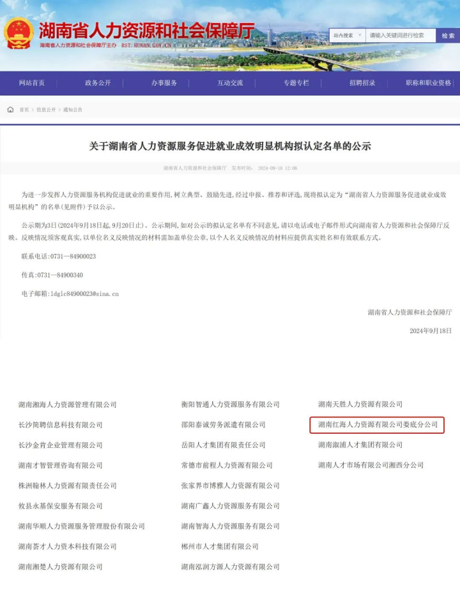This screenshot has height=592, width=460.
Task: Click 通知公告 breadcrumb link
Action: (x=72, y=110)
